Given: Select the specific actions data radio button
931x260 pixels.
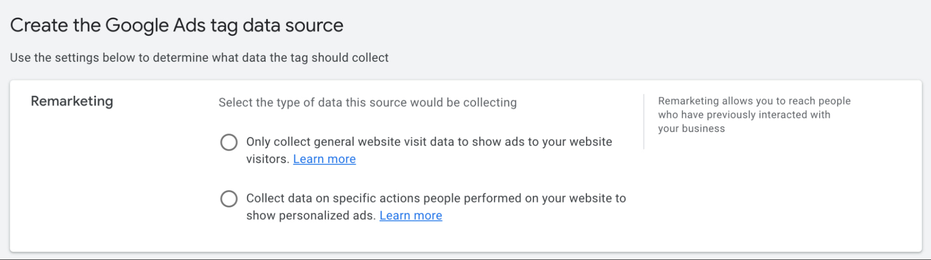Looking at the screenshot, I should [229, 199].
